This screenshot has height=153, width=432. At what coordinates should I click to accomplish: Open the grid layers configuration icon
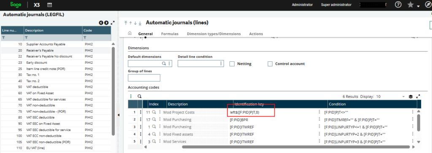[x=410, y=96]
